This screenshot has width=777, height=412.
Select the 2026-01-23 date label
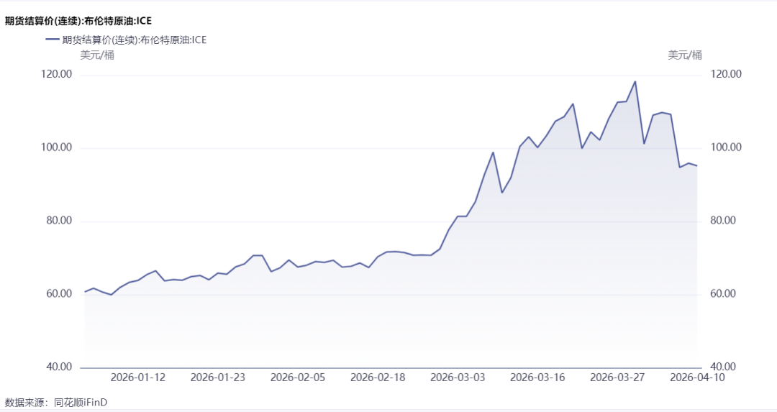pos(218,377)
